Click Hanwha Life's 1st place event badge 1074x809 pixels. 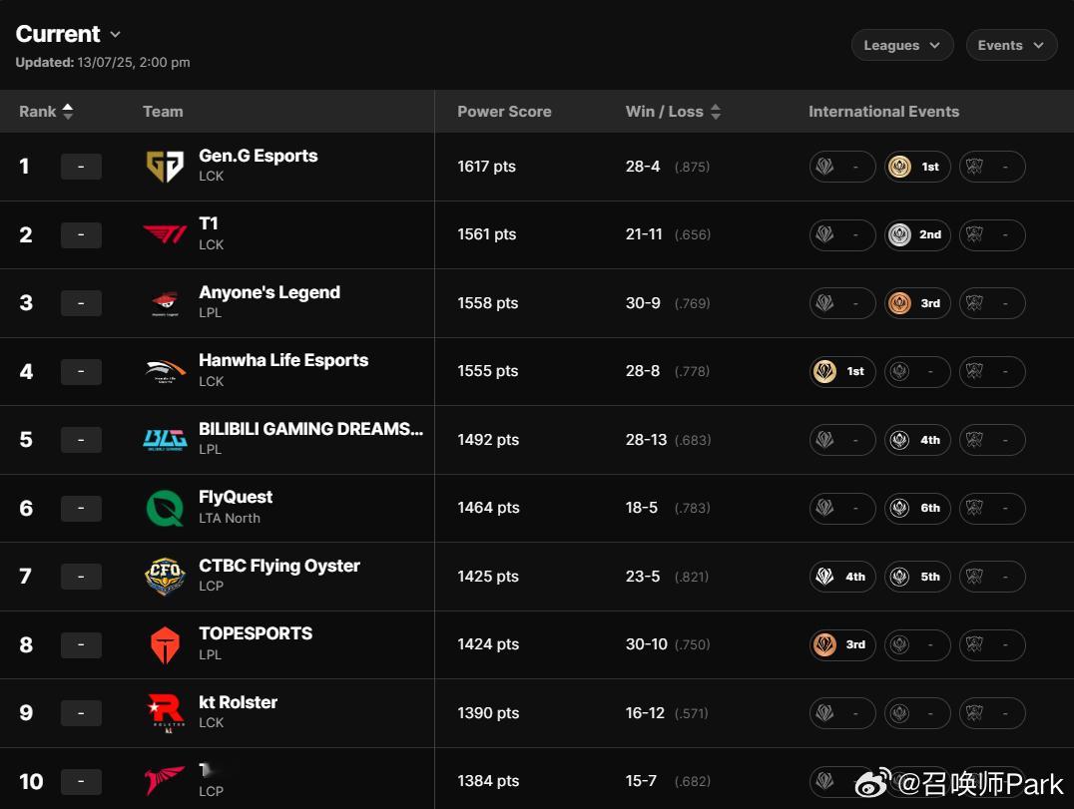(842, 371)
